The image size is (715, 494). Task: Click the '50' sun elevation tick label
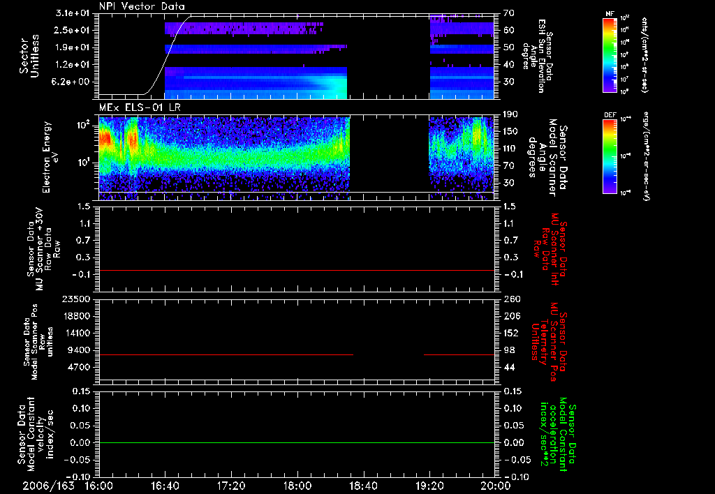pyautogui.click(x=508, y=47)
